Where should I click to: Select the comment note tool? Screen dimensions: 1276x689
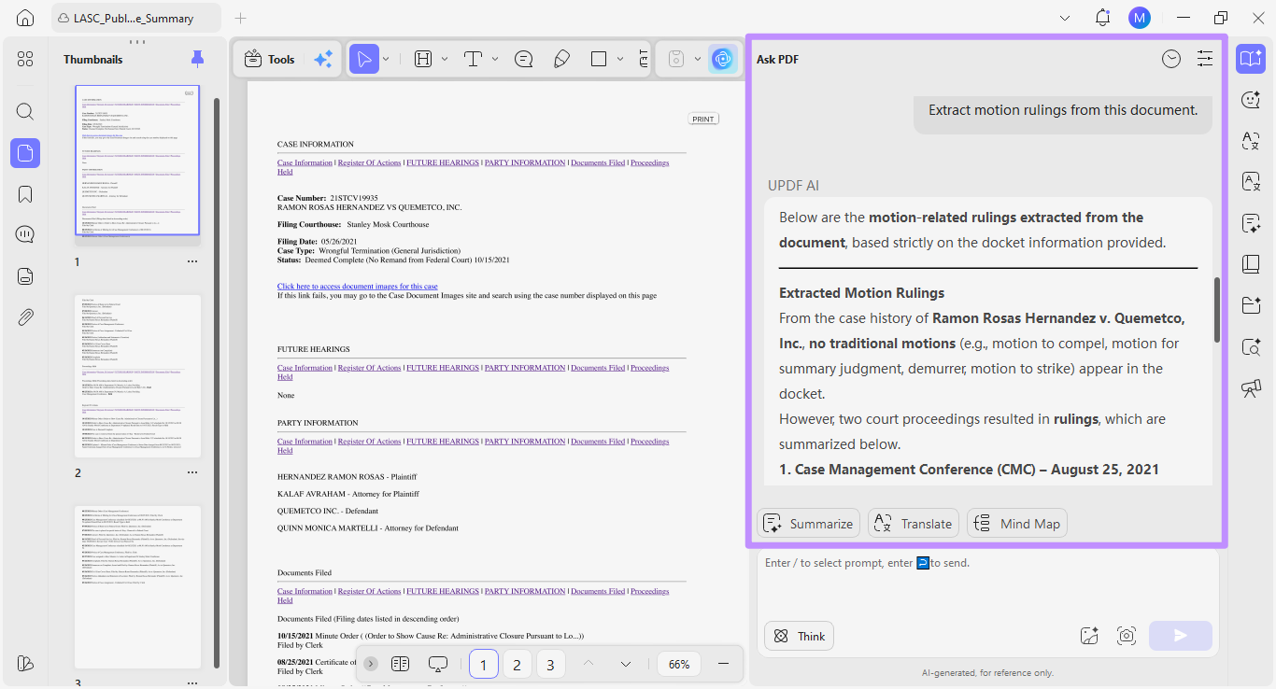pos(524,59)
